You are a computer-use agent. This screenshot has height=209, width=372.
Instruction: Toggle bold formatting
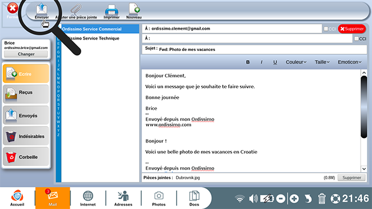point(248,62)
